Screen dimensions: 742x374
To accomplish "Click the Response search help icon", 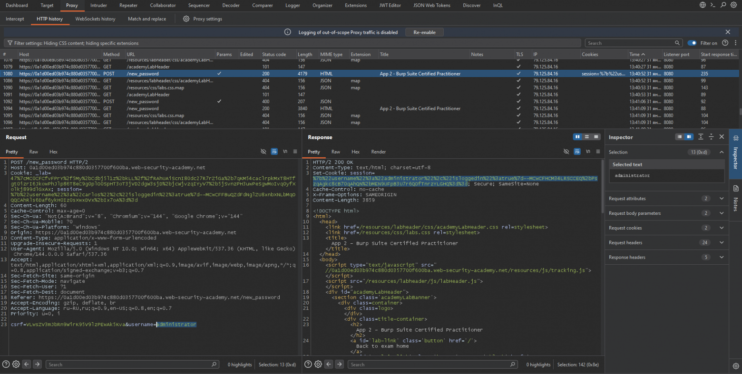I will 308,364.
